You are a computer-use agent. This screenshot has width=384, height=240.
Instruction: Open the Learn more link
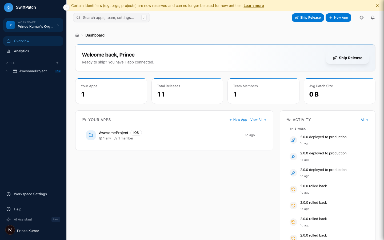click(254, 5)
